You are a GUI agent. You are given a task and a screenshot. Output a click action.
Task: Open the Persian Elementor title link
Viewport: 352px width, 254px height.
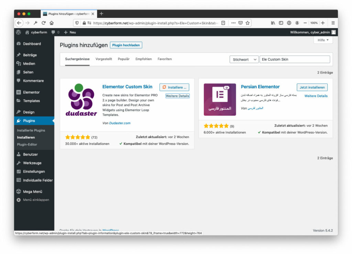tap(260, 87)
